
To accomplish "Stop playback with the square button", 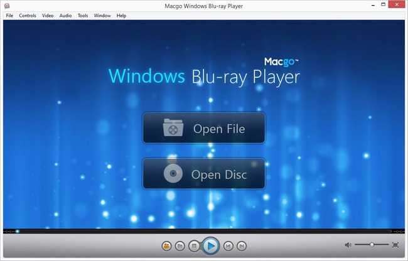I will [194, 246].
